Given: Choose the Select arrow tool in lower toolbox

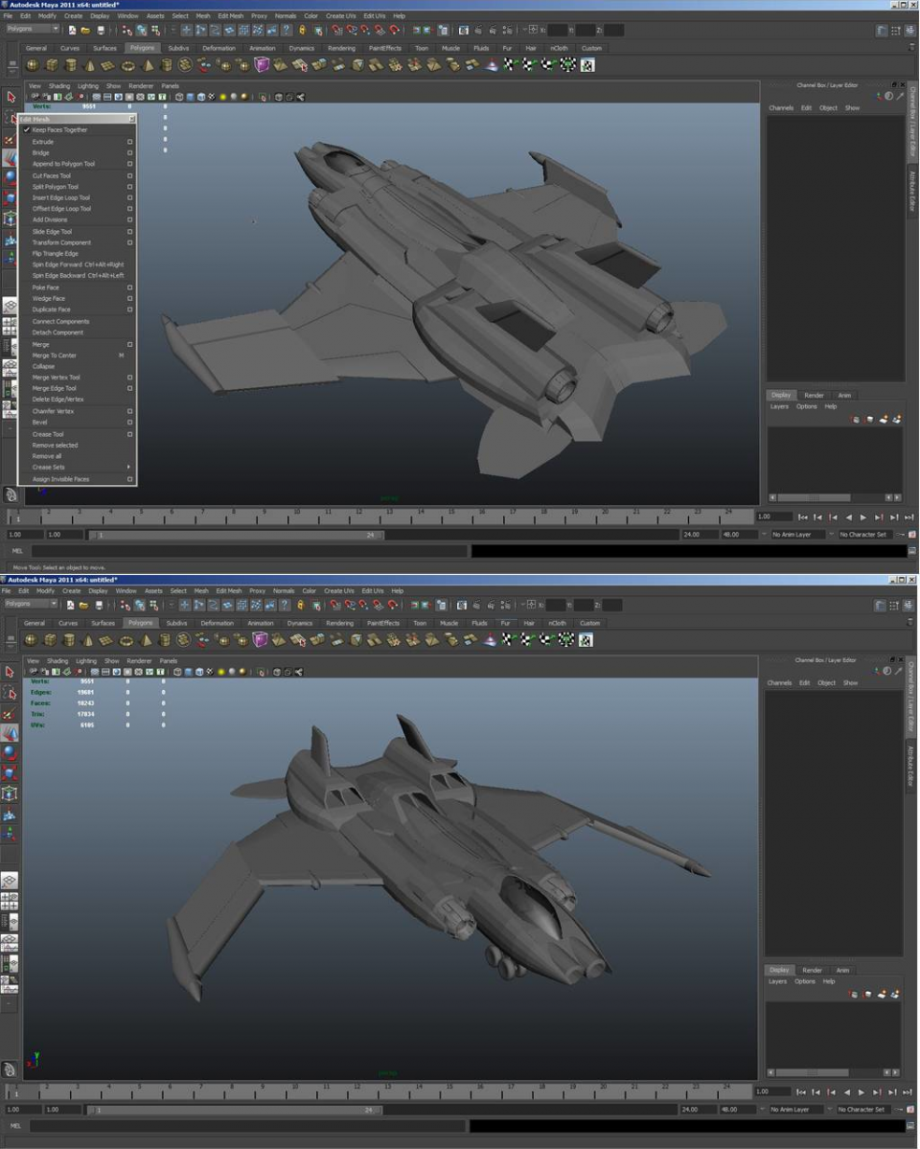Looking at the screenshot, I should coord(11,672).
